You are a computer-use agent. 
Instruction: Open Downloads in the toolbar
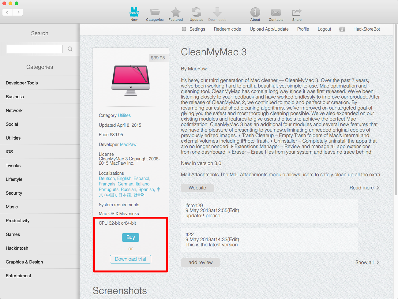pos(217,14)
